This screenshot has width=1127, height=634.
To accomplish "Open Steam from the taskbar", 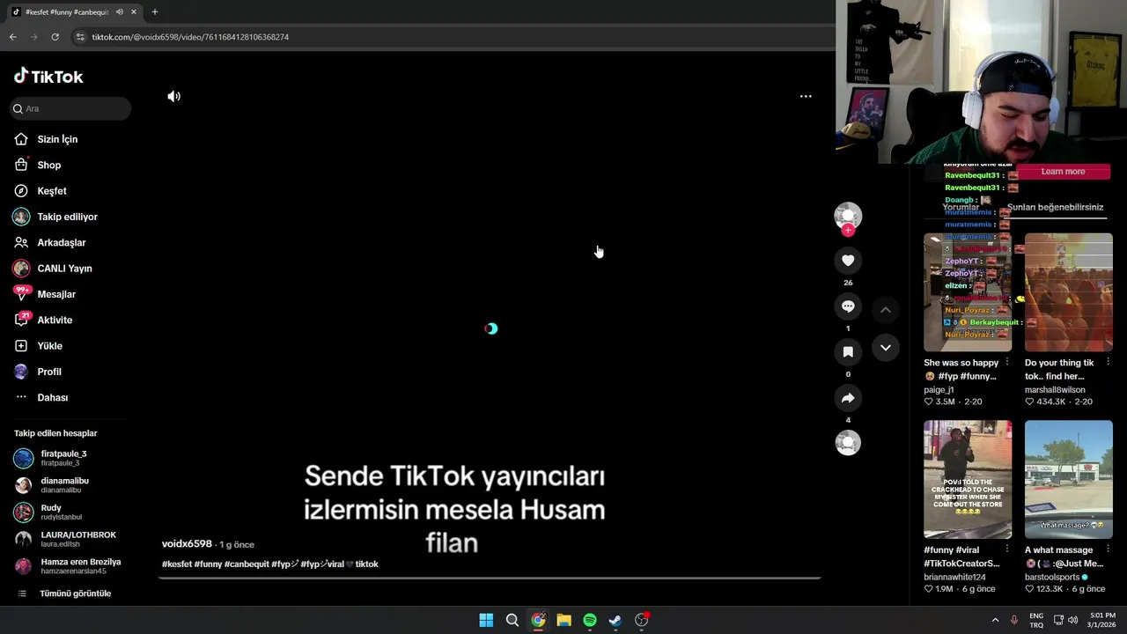I will pyautogui.click(x=615, y=620).
